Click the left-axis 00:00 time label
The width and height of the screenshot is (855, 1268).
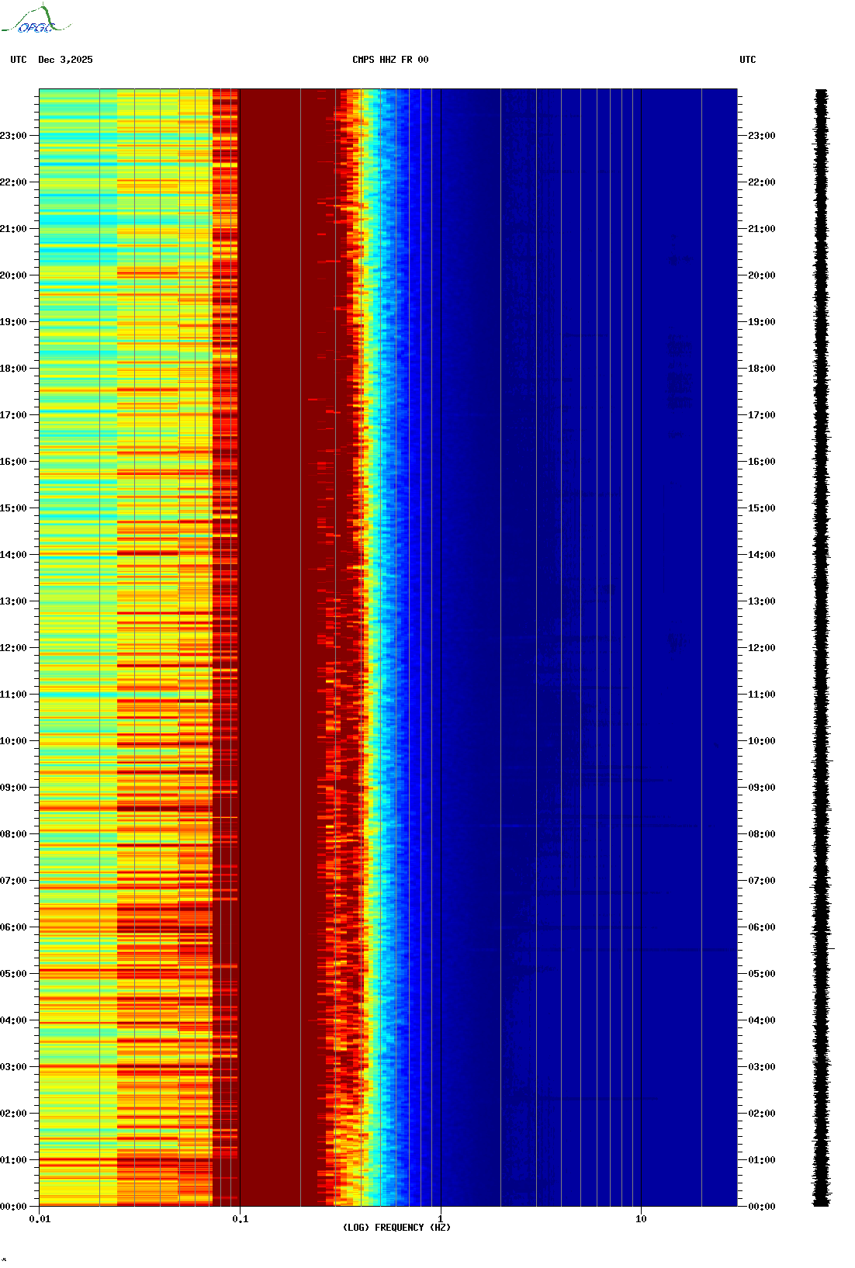[13, 1207]
